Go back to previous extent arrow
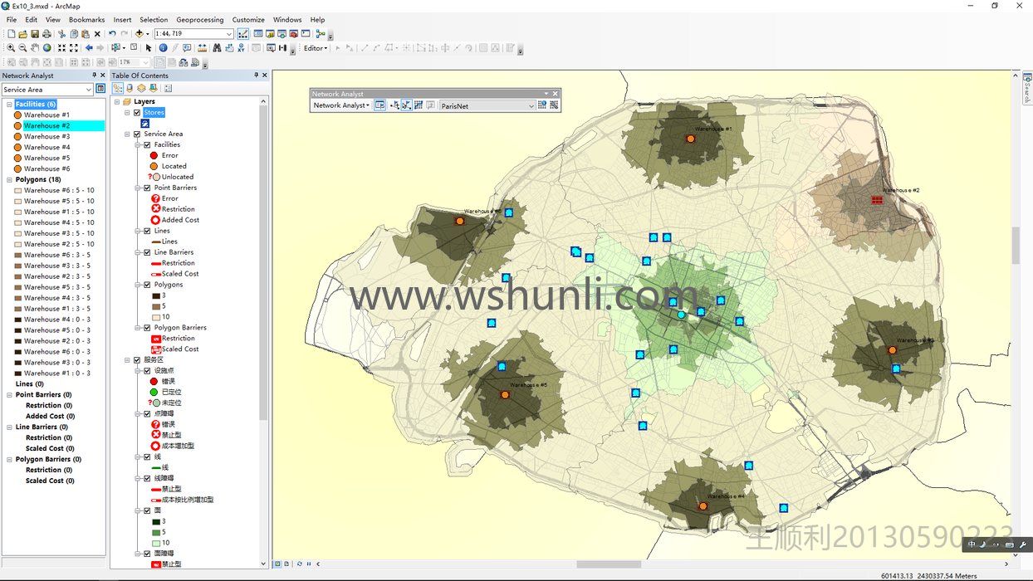This screenshot has width=1033, height=581. 89,48
